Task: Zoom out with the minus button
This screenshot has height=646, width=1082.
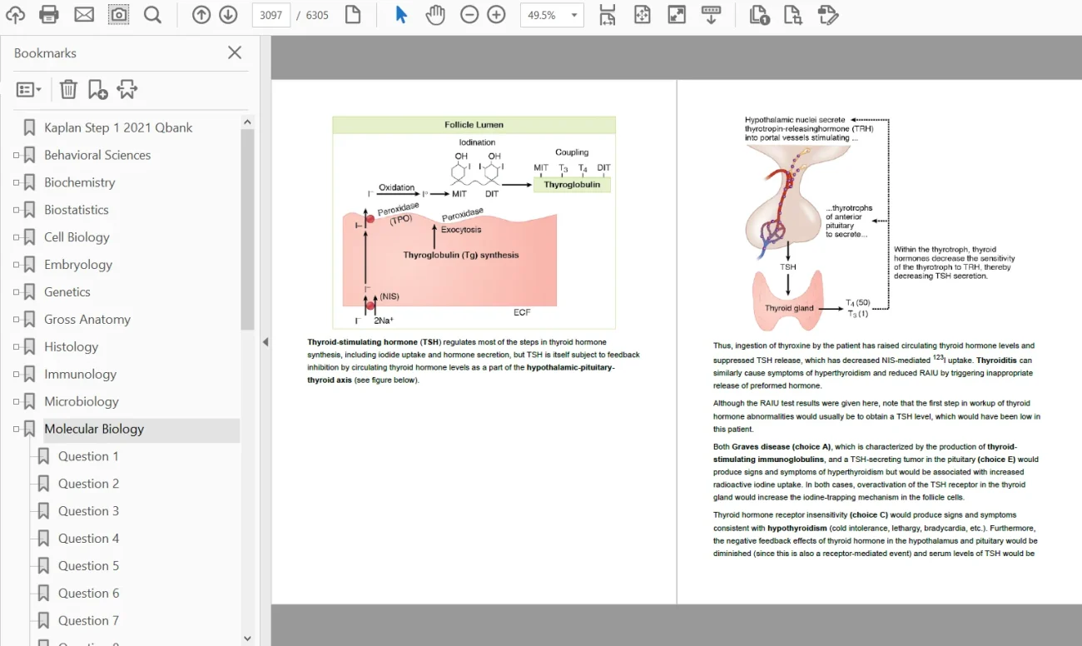Action: tap(469, 15)
